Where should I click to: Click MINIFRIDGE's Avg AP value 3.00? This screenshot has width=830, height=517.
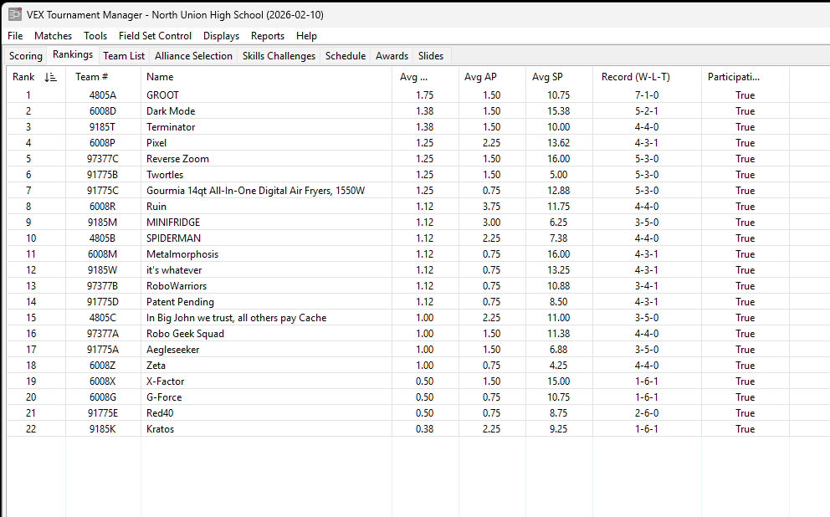pos(492,223)
